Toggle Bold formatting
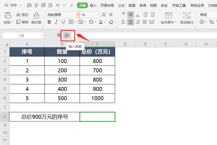The image size is (217, 145). pyautogui.click(x=49, y=22)
